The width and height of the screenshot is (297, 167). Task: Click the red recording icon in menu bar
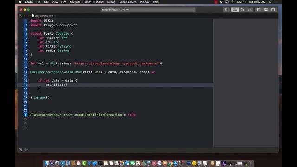tap(216, 2)
